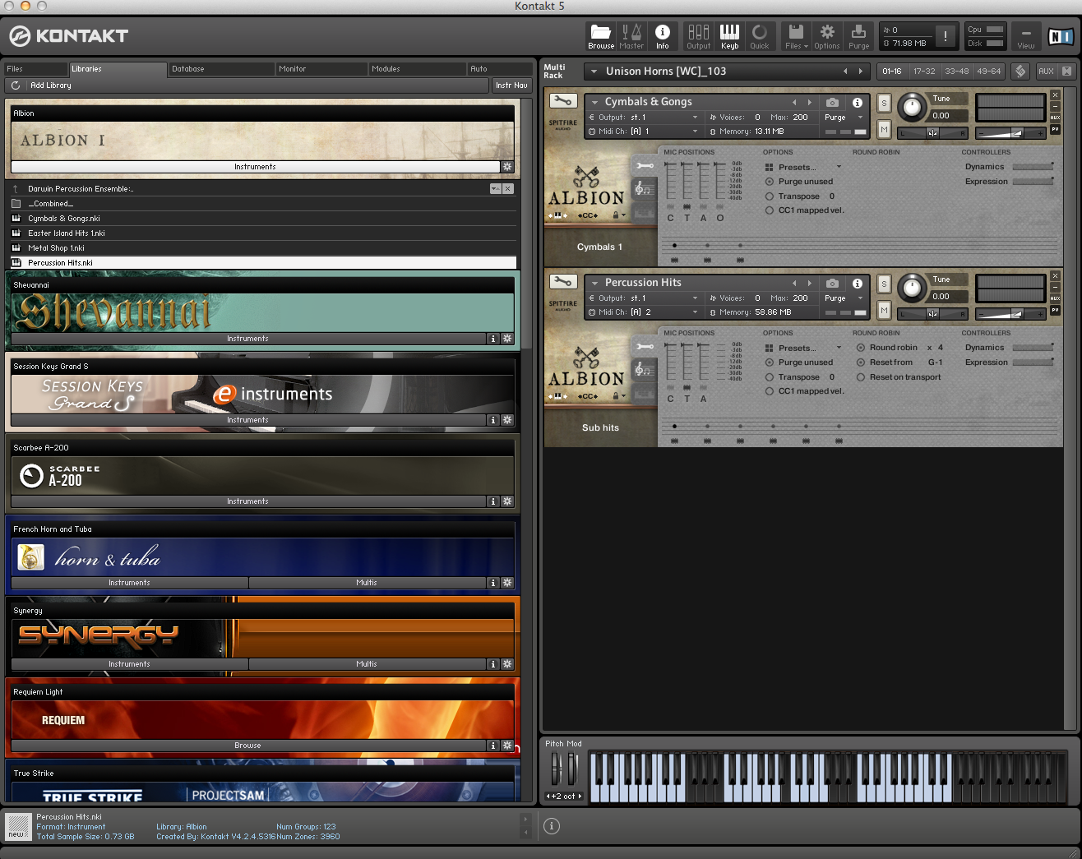Expand Presets menu in Percussion Hits
Image resolution: width=1082 pixels, height=859 pixels.
tap(839, 348)
